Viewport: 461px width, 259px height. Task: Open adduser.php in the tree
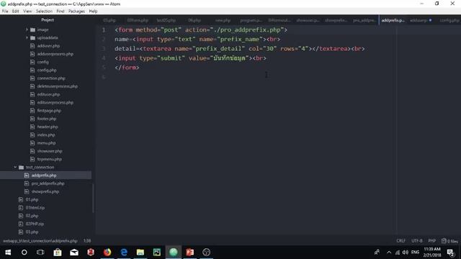(x=48, y=46)
